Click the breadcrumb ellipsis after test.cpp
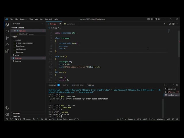 click(x=60, y=28)
